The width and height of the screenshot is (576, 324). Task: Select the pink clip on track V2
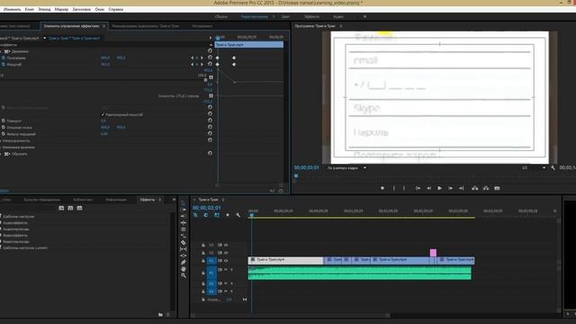pyautogui.click(x=433, y=252)
